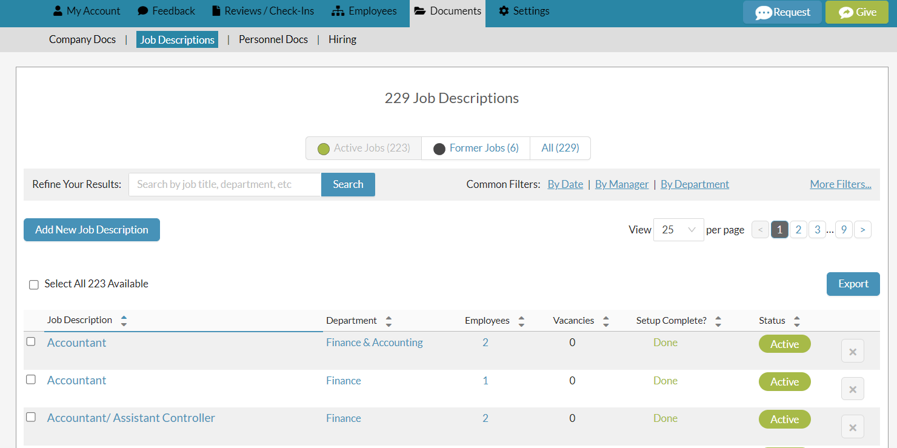
Task: Open employee count 1 in Finance Accountant row
Action: point(485,381)
